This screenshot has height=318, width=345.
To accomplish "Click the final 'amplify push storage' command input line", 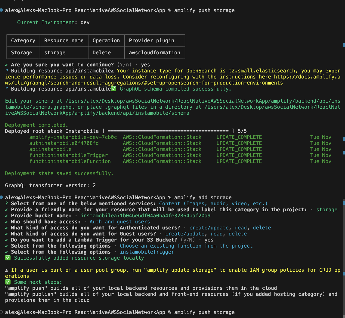I will pos(204,312).
